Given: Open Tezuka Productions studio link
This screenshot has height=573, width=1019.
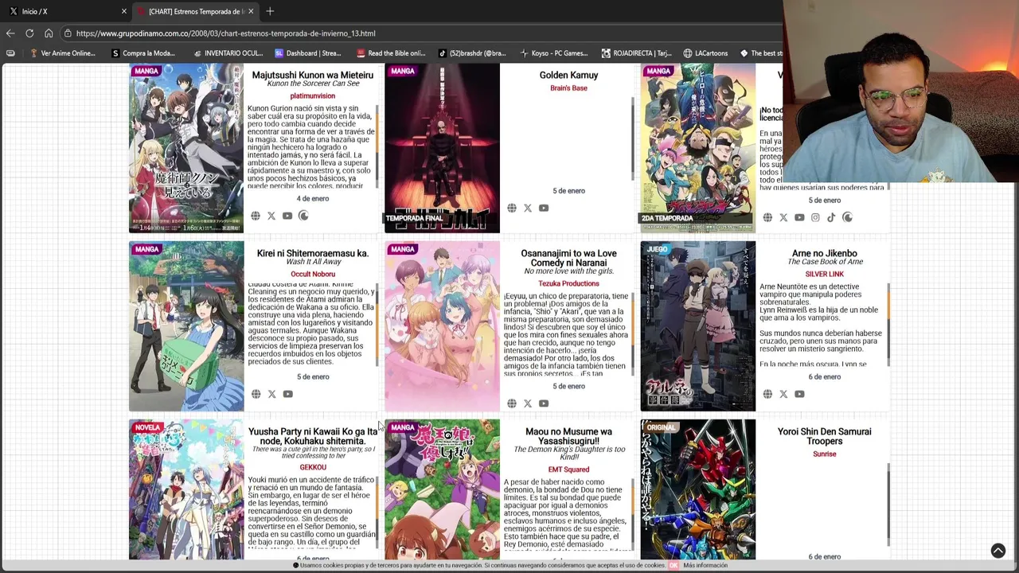Looking at the screenshot, I should 568,283.
